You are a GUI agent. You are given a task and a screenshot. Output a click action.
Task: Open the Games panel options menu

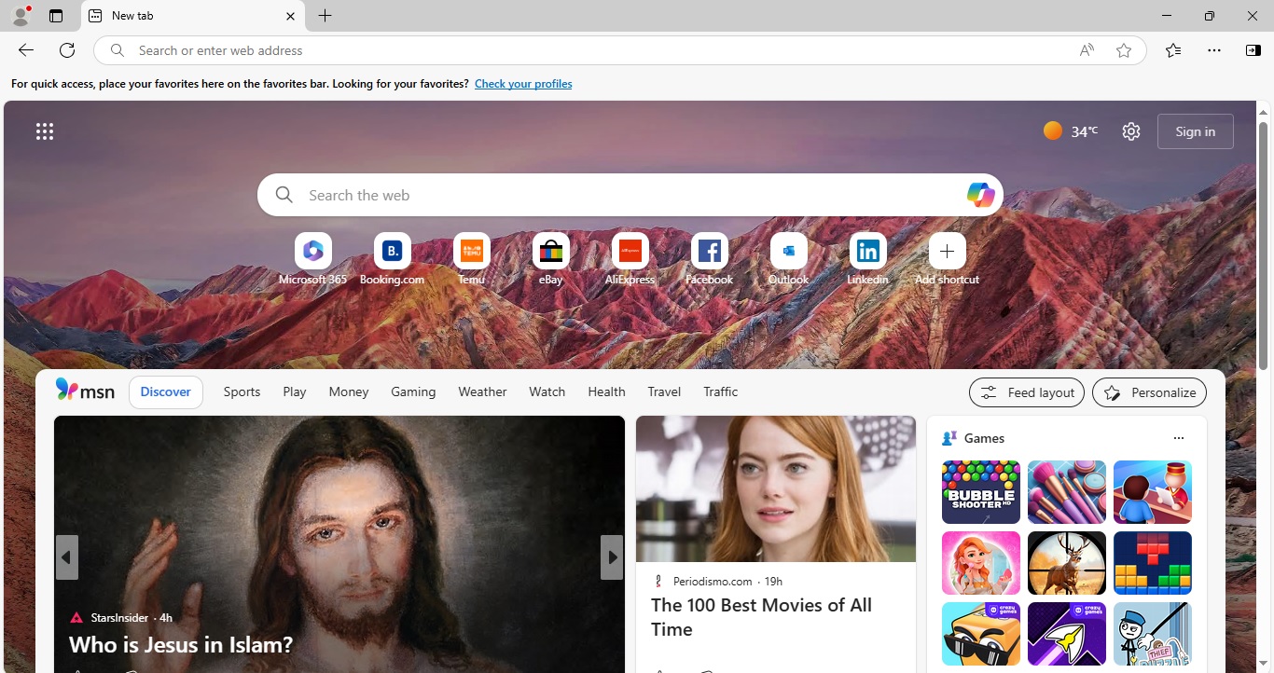point(1179,437)
